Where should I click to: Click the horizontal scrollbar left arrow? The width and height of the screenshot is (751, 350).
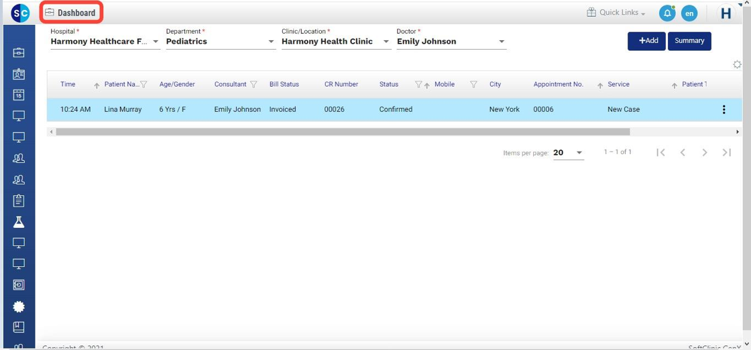[x=50, y=131]
